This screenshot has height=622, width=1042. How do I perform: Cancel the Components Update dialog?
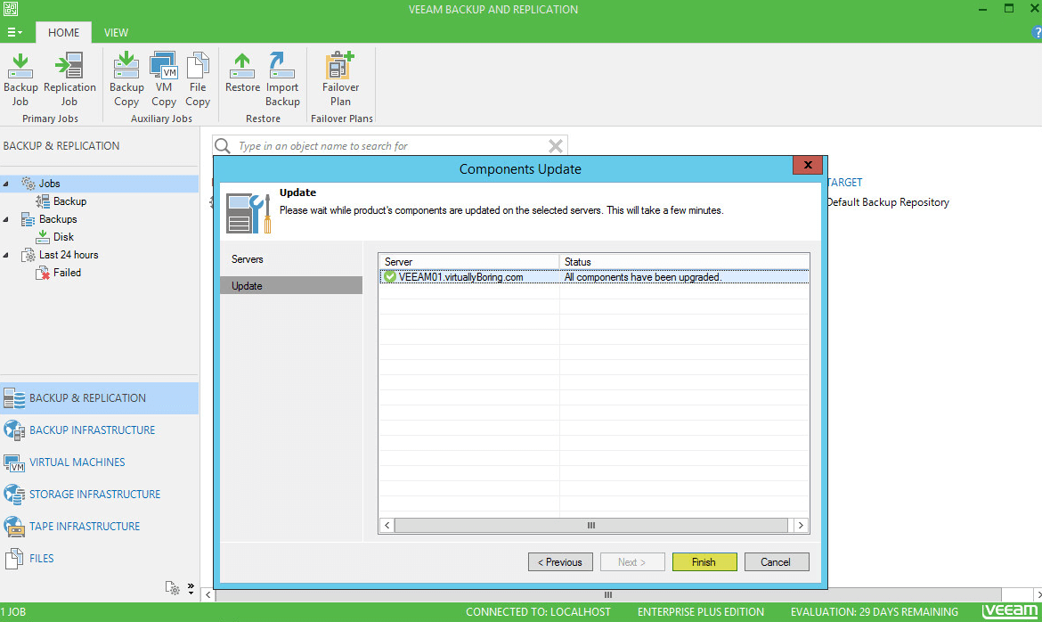(x=777, y=562)
